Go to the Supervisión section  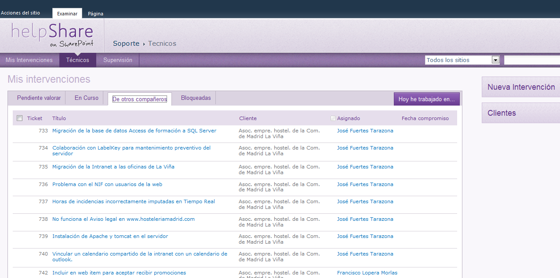[117, 60]
